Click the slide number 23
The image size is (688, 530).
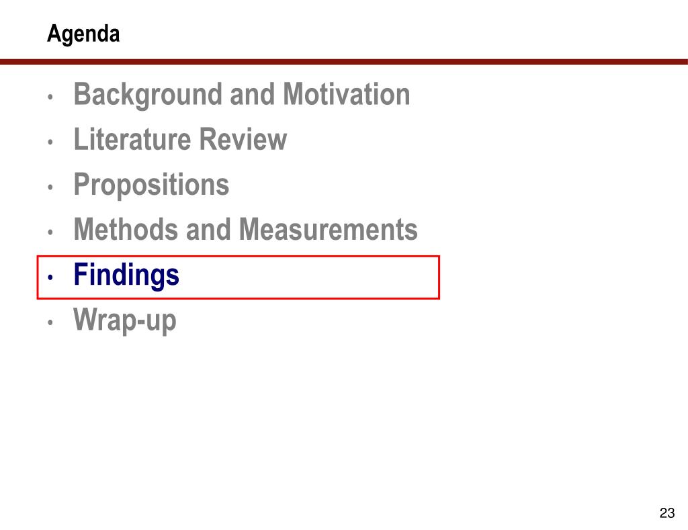coord(667,513)
